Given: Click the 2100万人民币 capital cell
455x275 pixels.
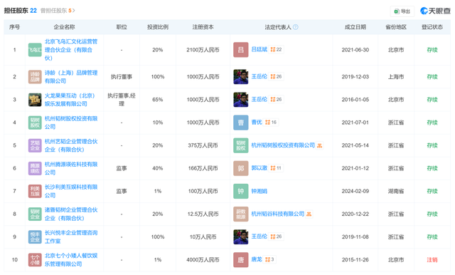Looking at the screenshot, I should pyautogui.click(x=203, y=50).
